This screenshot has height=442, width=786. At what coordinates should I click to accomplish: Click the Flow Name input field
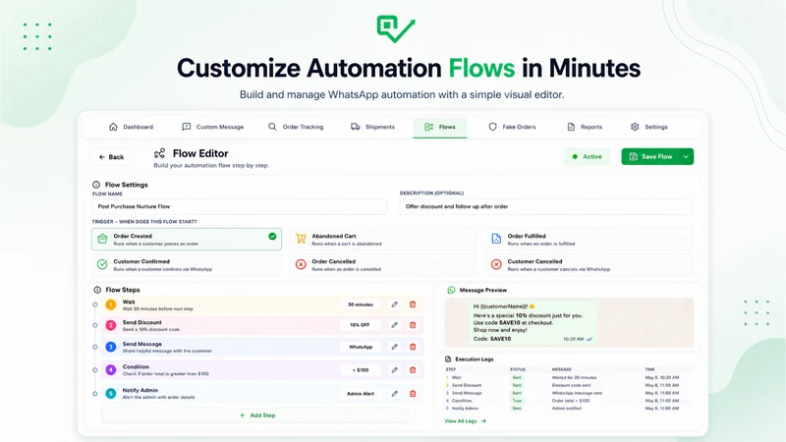[239, 206]
